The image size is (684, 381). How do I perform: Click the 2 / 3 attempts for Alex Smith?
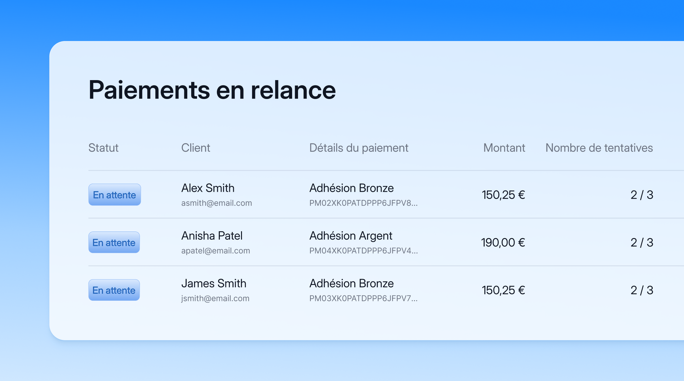pos(642,195)
